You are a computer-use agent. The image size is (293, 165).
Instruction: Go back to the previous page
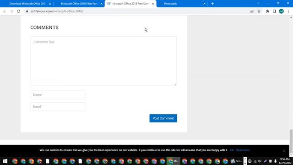(5, 11)
